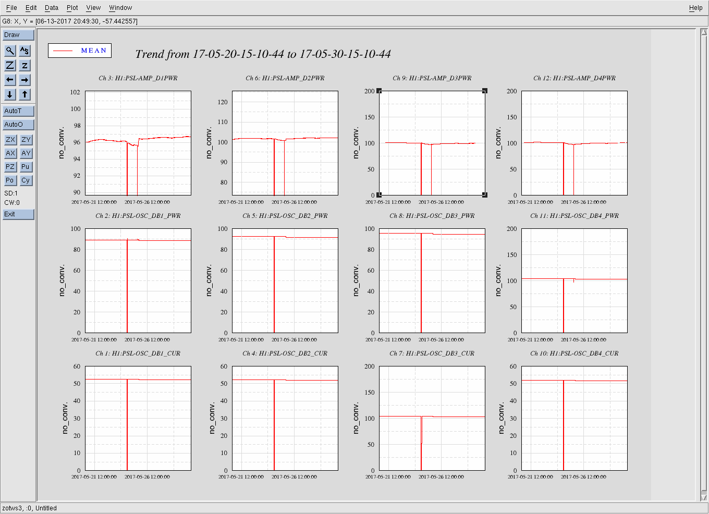Click the 'Ch 3: H1:PSL-AMP_D1PWR' graph title
Viewport: 709px width, 514px height.
(x=138, y=78)
